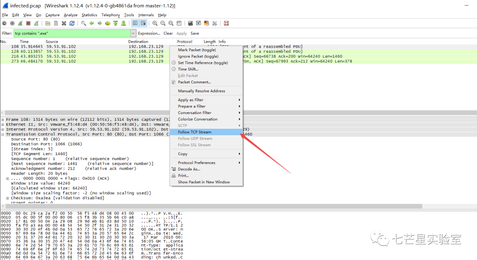This screenshot has width=477, height=260.
Task: Jump to first packet icon
Action: [x=115, y=23]
